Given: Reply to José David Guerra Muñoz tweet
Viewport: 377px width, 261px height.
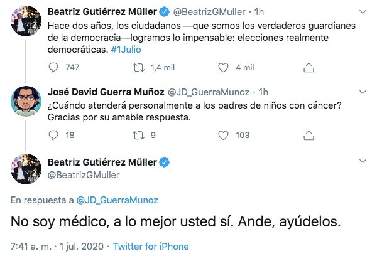Looking at the screenshot, I should click(x=53, y=135).
